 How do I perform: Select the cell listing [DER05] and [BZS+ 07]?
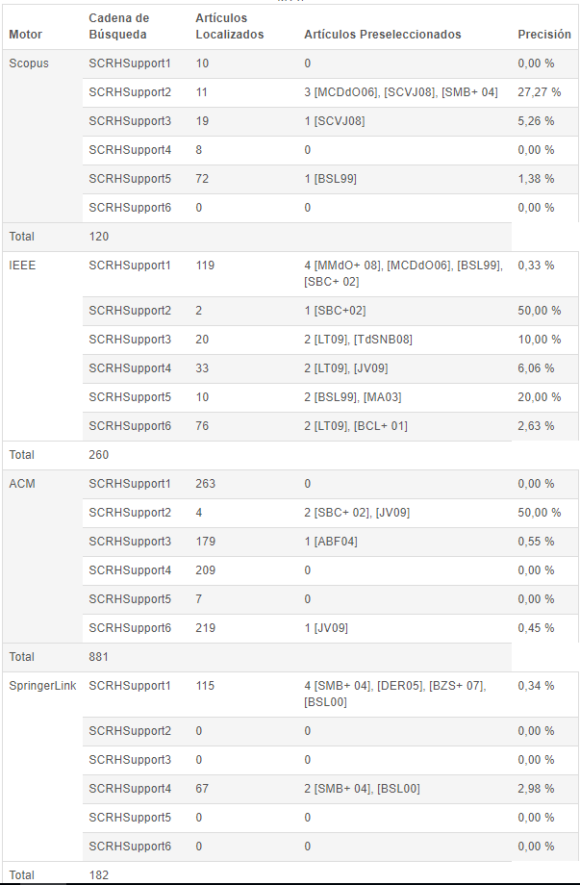(x=401, y=693)
